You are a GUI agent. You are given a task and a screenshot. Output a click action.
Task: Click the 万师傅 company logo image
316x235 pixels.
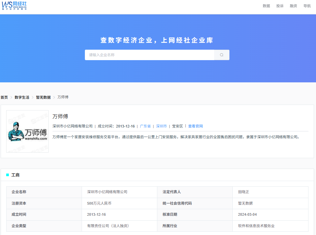pyautogui.click(x=27, y=131)
